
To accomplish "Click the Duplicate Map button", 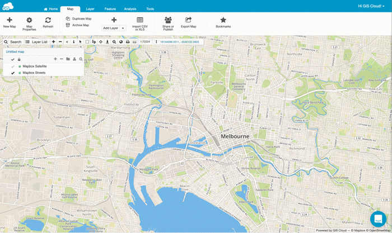I will (78, 19).
